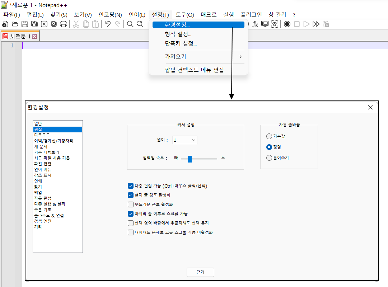The width and height of the screenshot is (388, 287).
Task: Select the 기본값 radio button
Action: point(269,136)
